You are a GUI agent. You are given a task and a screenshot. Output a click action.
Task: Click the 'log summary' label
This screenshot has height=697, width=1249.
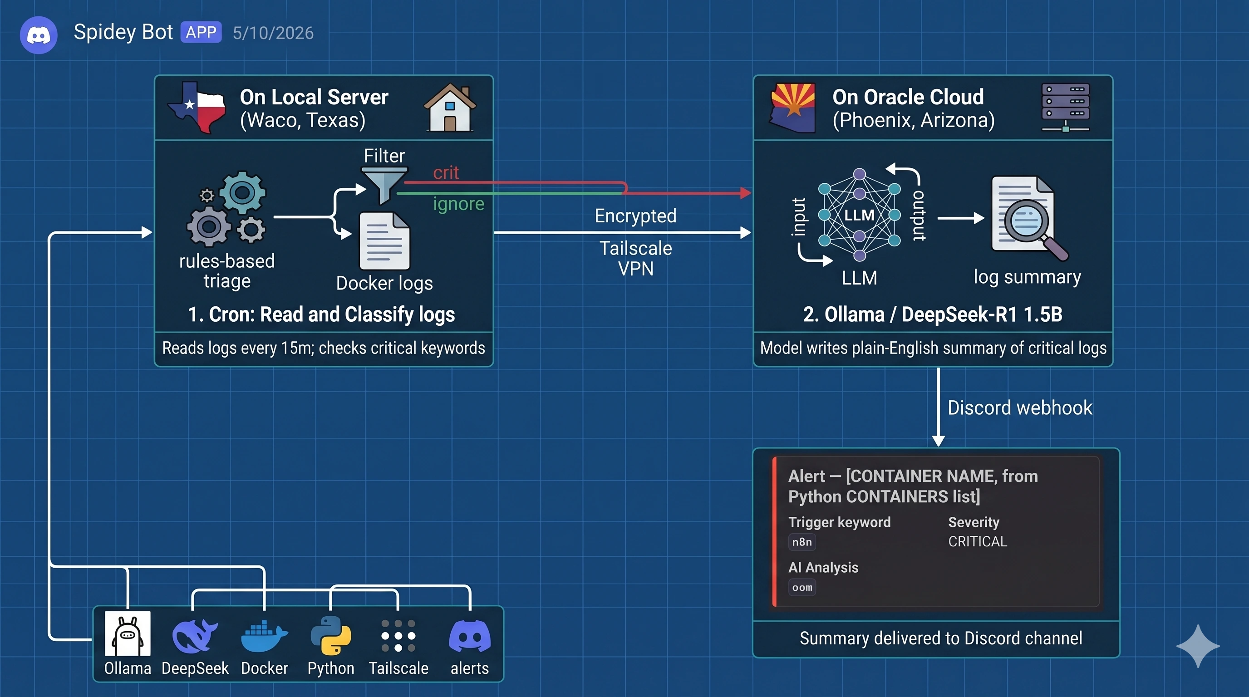pos(1028,277)
